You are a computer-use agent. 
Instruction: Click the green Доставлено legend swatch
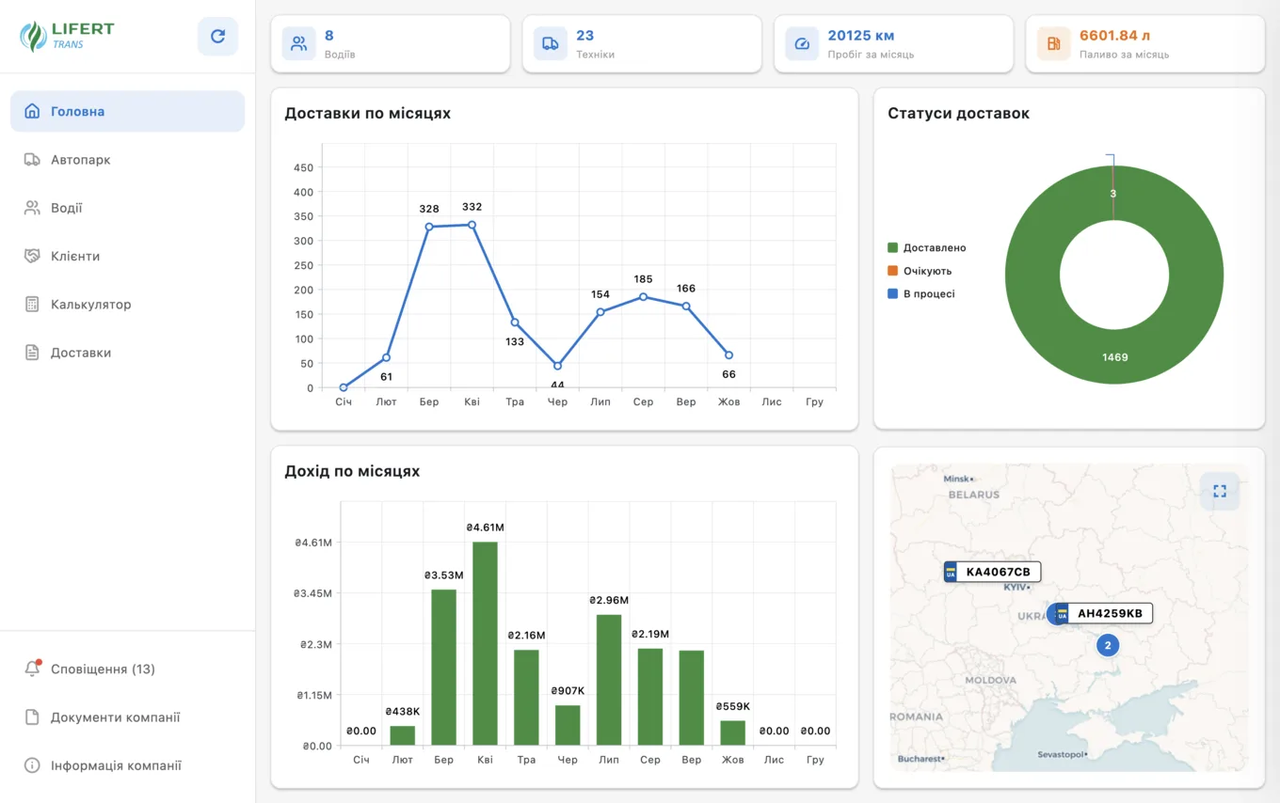893,248
